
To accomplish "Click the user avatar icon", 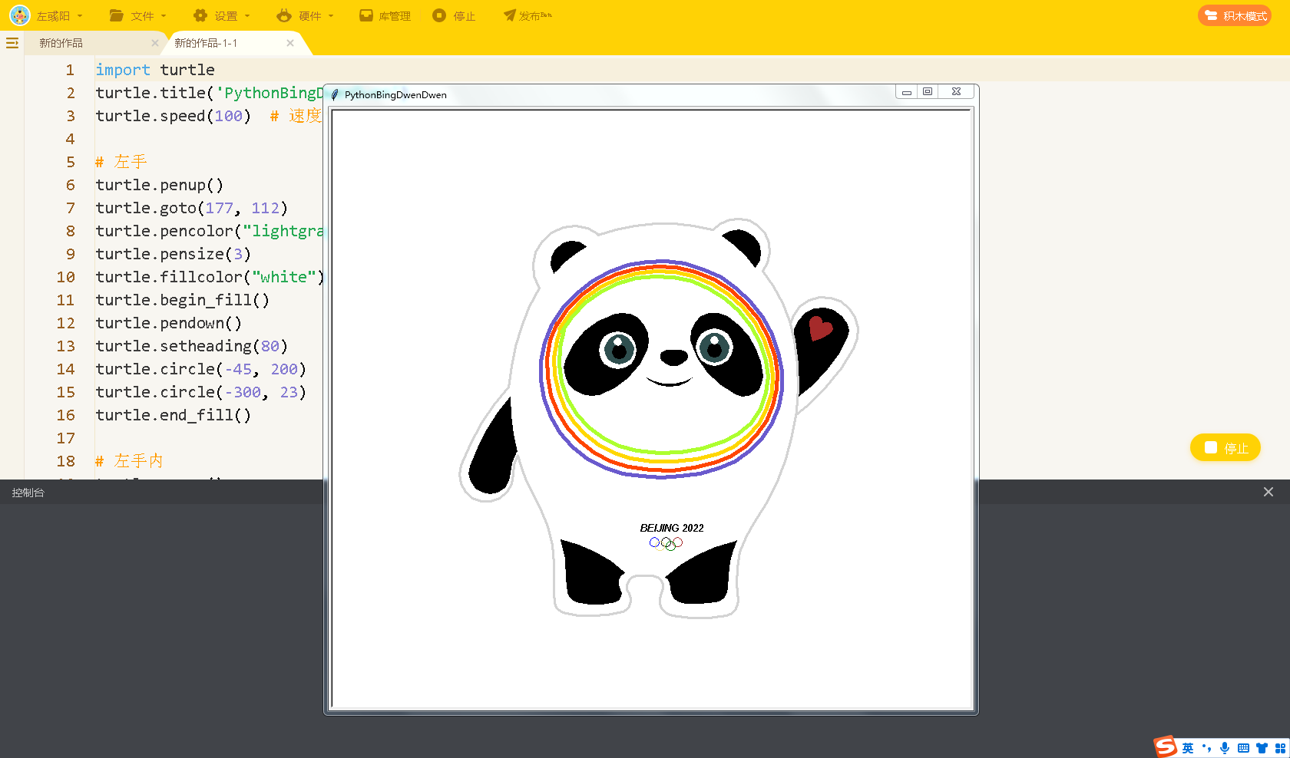I will click(20, 15).
